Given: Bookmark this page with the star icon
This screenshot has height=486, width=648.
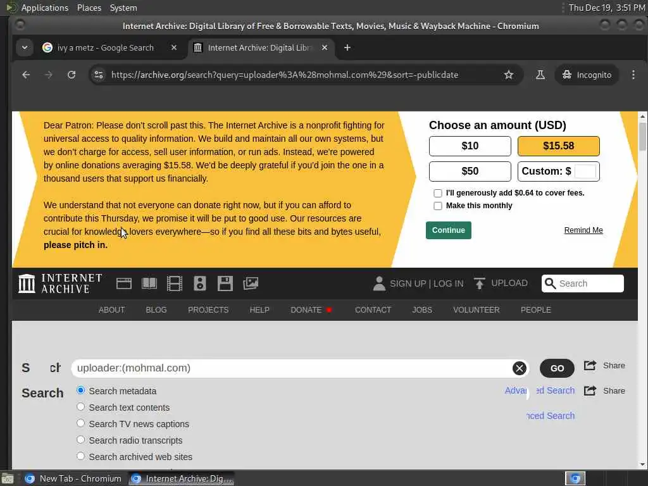Looking at the screenshot, I should point(509,75).
